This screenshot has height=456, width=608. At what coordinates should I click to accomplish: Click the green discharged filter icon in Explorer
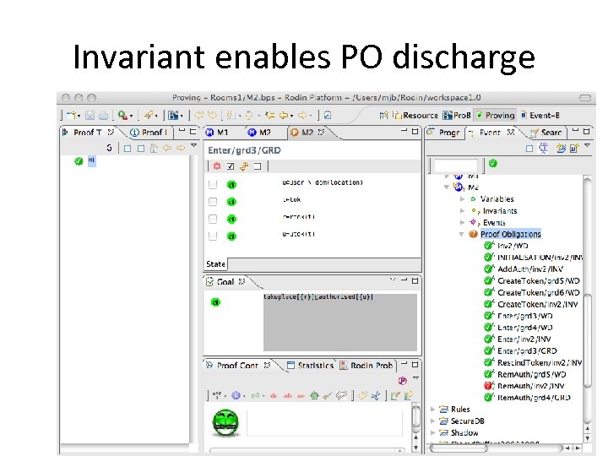(493, 163)
